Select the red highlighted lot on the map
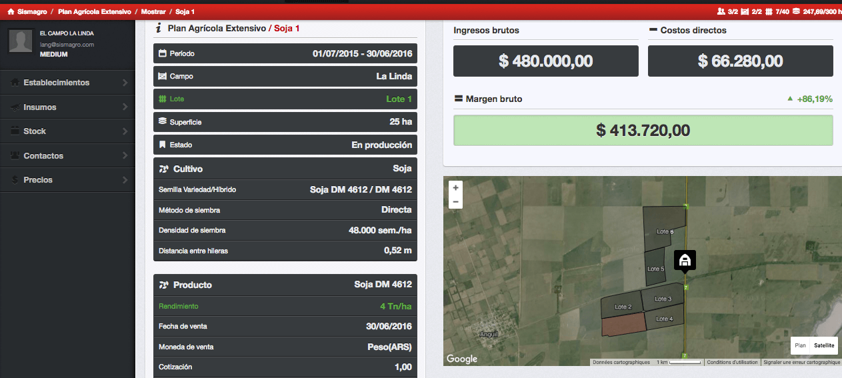 (x=624, y=324)
